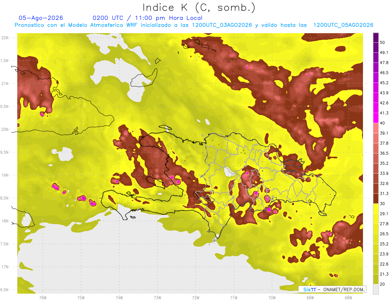This screenshot has width=391, height=302.
Task: Click the "20N" latitude axis label
Action: pyautogui.click(x=5, y=129)
